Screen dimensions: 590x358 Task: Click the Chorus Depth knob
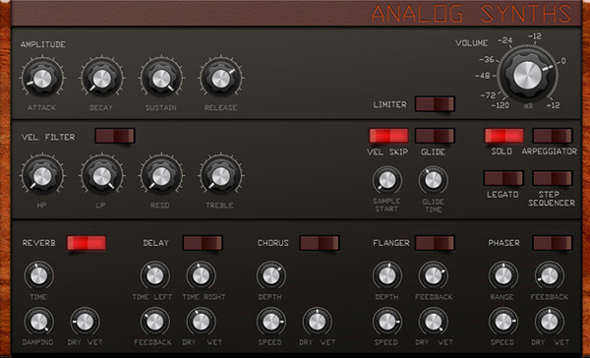point(271,276)
